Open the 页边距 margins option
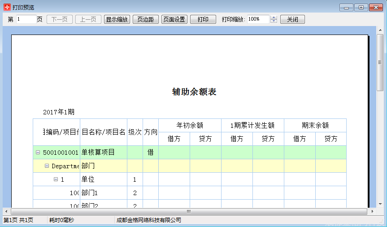The width and height of the screenshot is (387, 227). coord(145,19)
